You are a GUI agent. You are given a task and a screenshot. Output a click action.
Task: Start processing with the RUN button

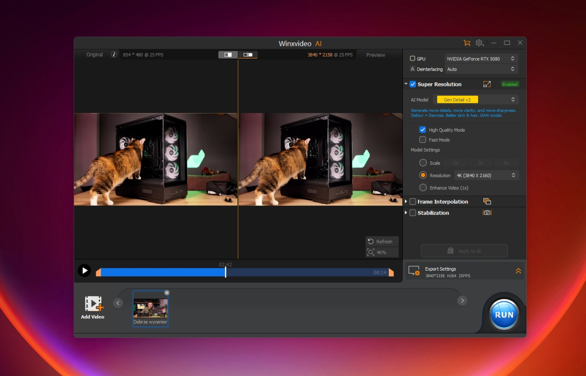click(x=504, y=315)
